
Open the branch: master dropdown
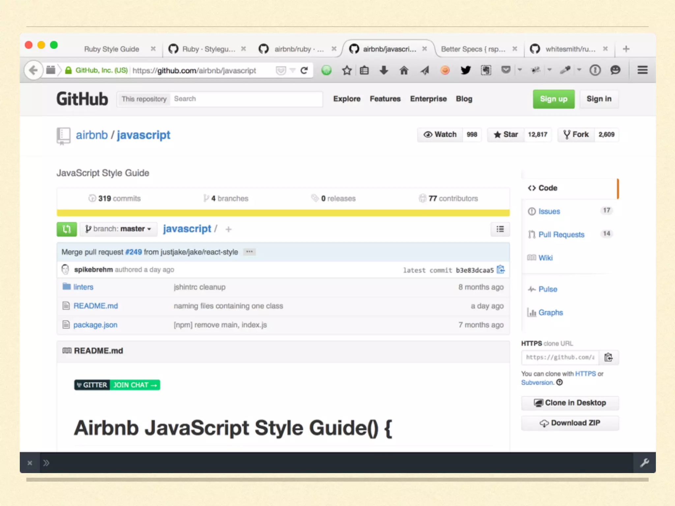coord(118,229)
